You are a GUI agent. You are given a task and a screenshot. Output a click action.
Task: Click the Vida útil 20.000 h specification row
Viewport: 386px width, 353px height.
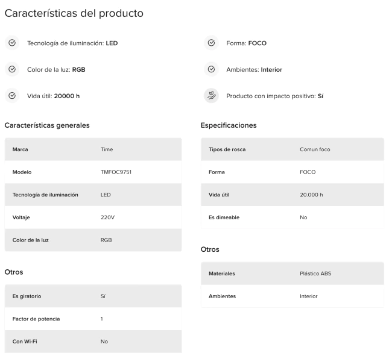click(x=292, y=195)
